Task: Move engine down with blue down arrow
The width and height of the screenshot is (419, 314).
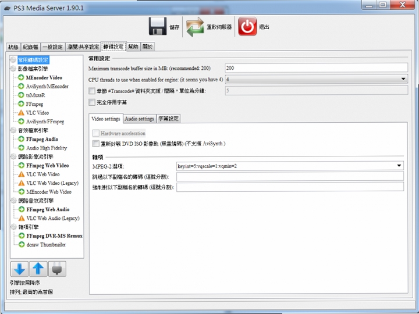Action: (x=20, y=269)
